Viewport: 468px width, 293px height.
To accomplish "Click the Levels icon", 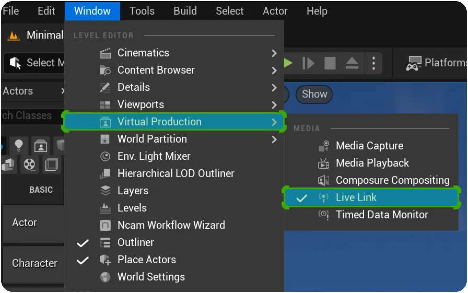I will [x=105, y=208].
